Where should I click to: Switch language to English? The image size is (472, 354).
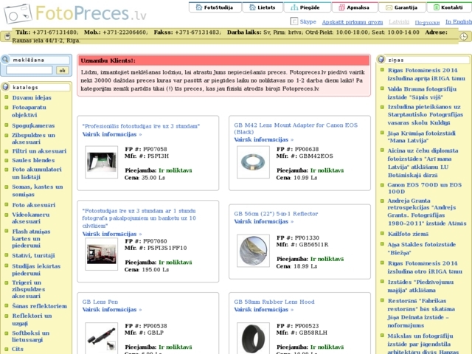pyautogui.click(x=459, y=22)
